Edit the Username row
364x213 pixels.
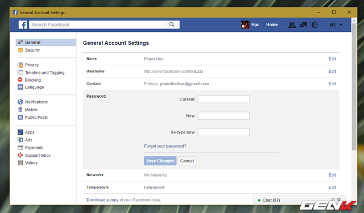pyautogui.click(x=332, y=72)
